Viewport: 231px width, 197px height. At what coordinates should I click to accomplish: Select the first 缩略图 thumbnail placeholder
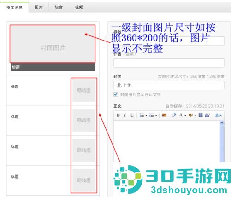coord(84,90)
